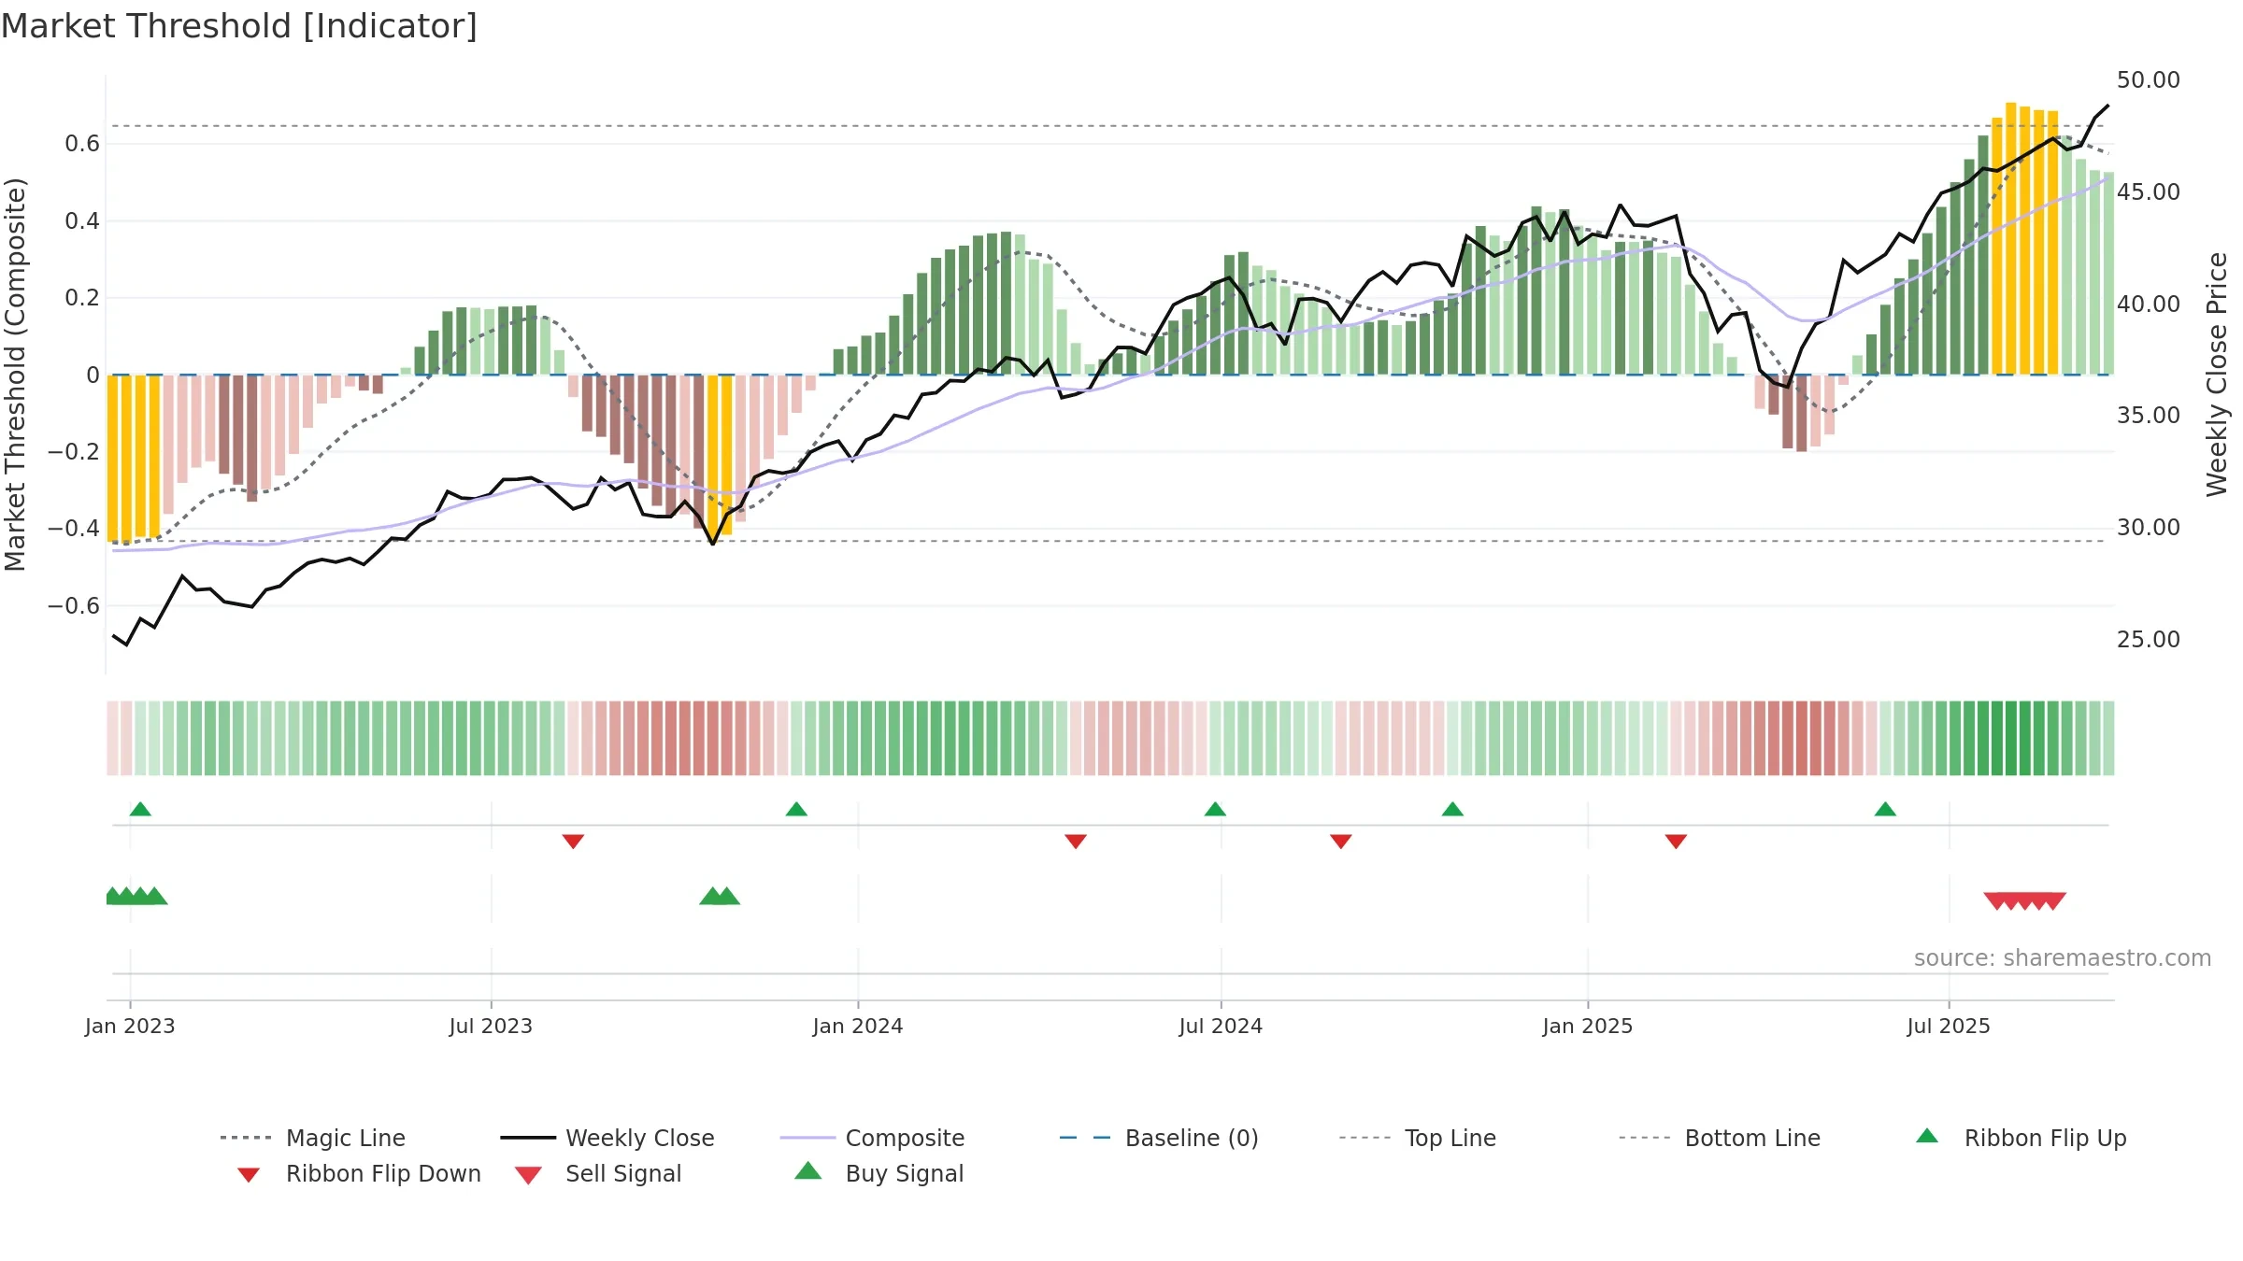Click the ribbon flip up marker before Jul 2025

tap(1885, 809)
